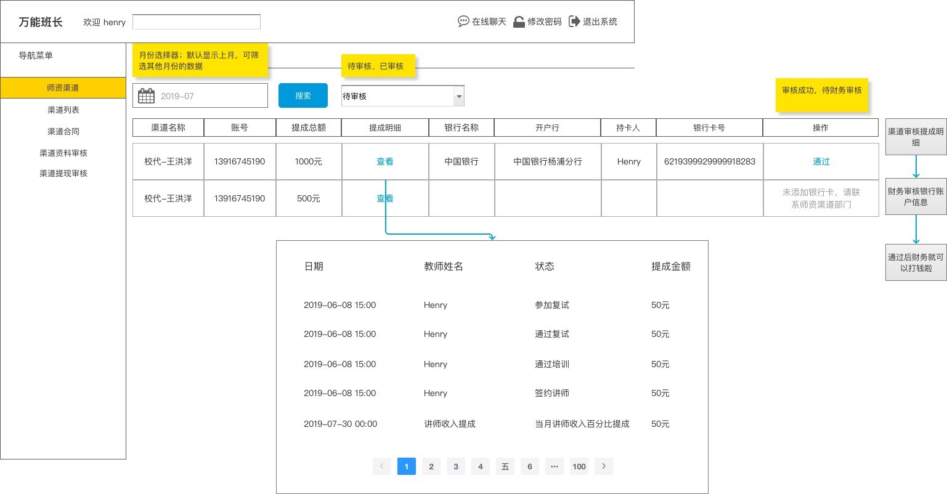The height and width of the screenshot is (494, 947).
Task: Click 查看 link for the 1000元 row
Action: [x=384, y=161]
